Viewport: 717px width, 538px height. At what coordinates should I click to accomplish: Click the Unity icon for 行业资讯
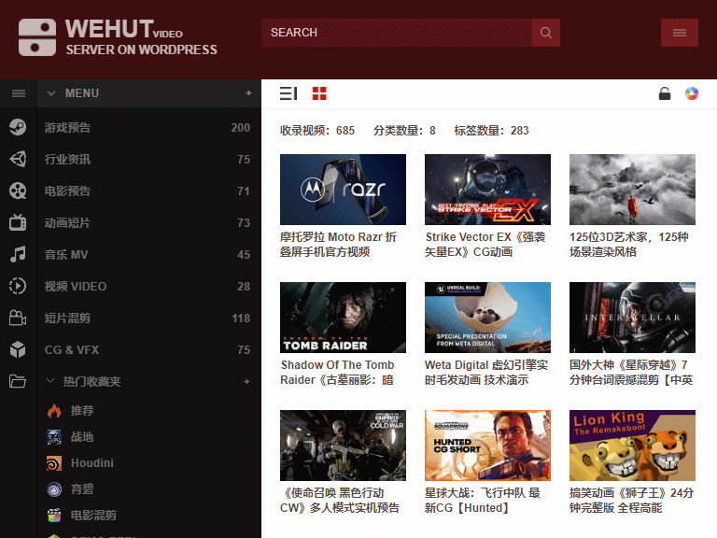point(18,159)
